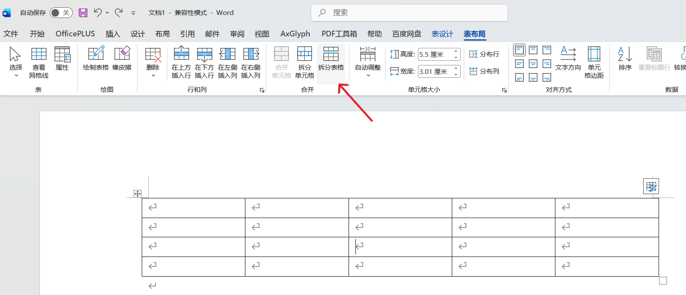This screenshot has height=295, width=686.
Task: Switch to the 开始 tab
Action: (37, 34)
